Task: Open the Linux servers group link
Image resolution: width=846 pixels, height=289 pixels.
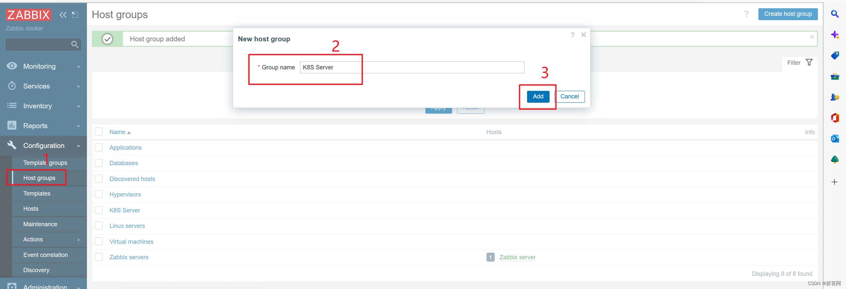Action: tap(127, 226)
